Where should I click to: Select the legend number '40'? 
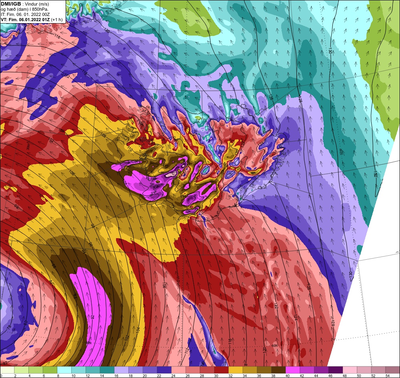[288, 376]
